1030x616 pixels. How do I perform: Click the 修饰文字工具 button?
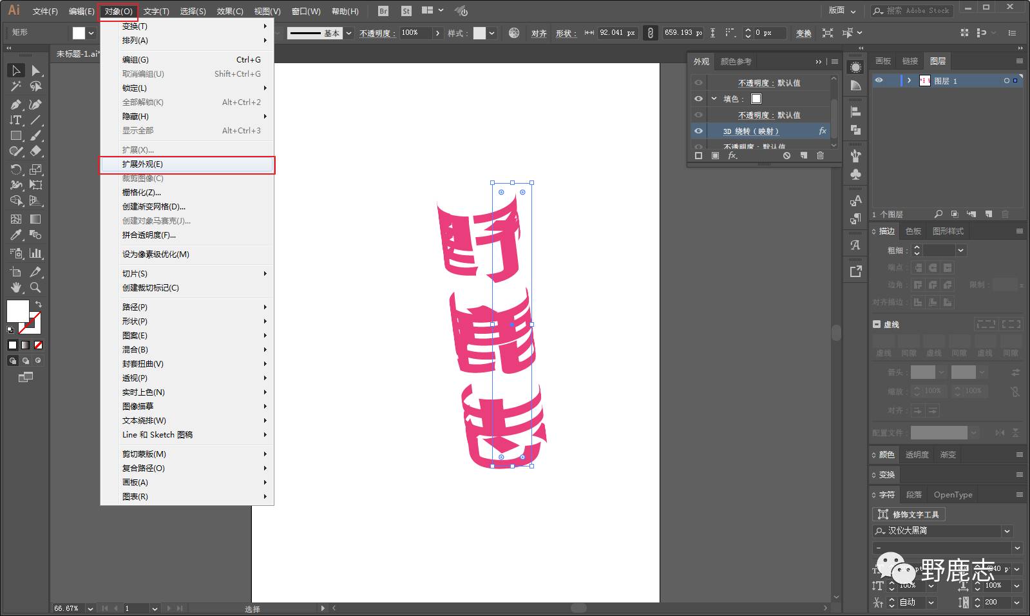tap(909, 514)
